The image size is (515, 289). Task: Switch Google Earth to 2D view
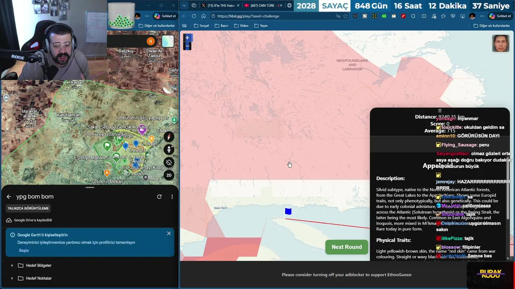[x=169, y=175]
